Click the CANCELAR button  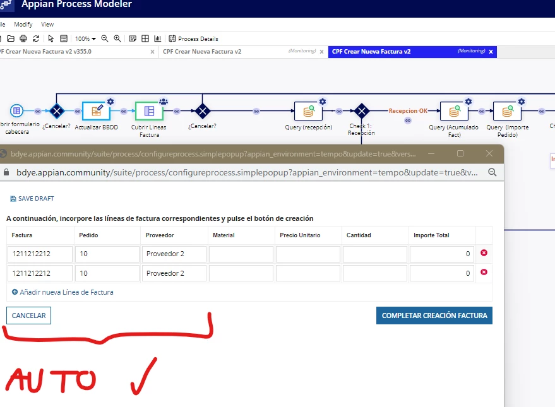28,316
